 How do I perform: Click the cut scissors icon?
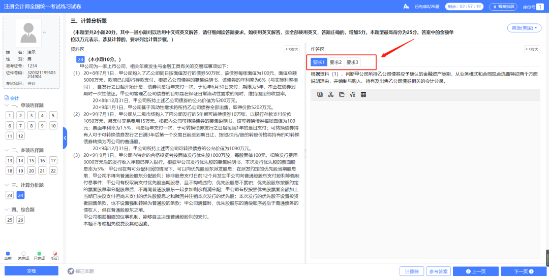coord(330,94)
